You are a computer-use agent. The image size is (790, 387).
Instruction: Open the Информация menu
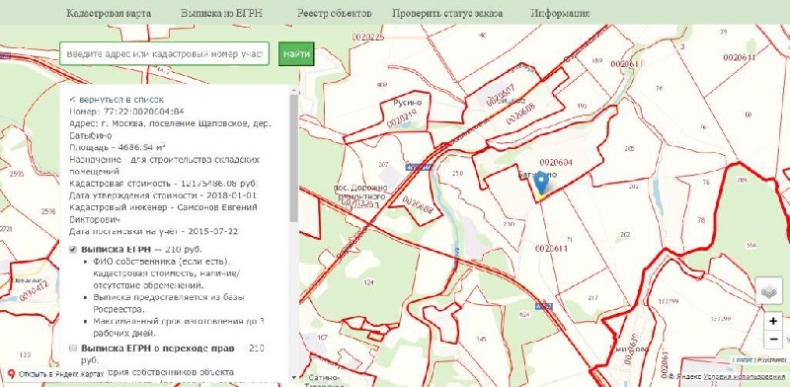[560, 13]
